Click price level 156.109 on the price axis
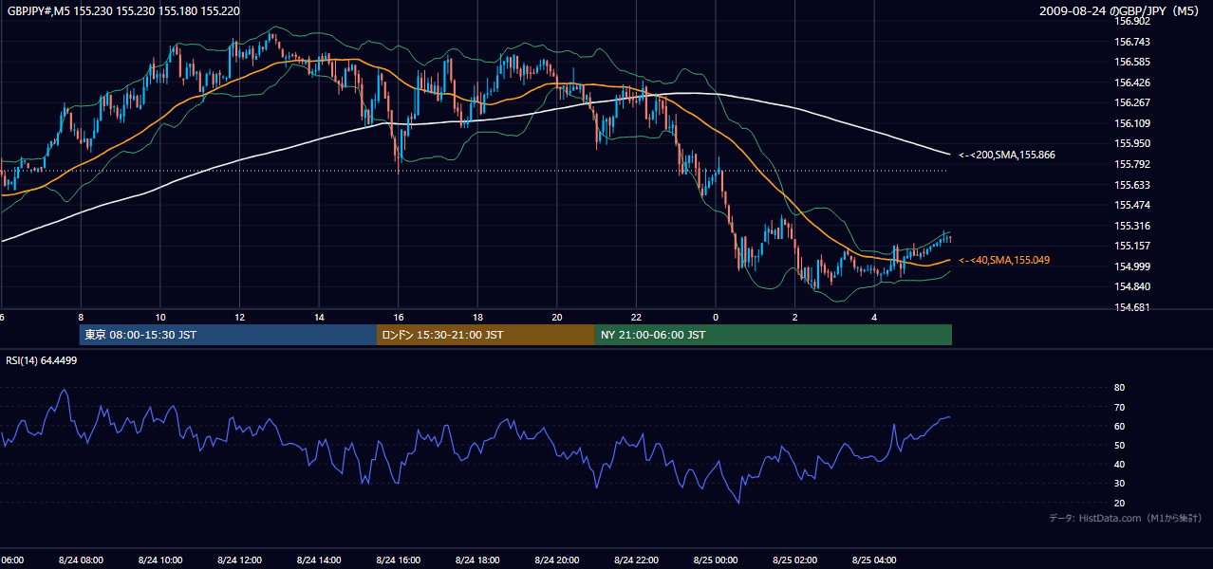Viewport: 1213px width, 569px height. click(x=1132, y=123)
